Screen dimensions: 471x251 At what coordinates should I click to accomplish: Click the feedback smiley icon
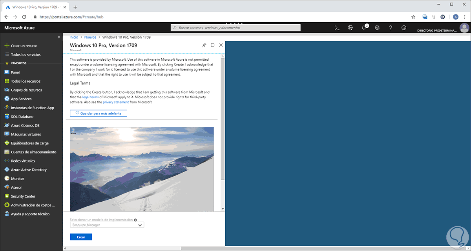(x=404, y=28)
